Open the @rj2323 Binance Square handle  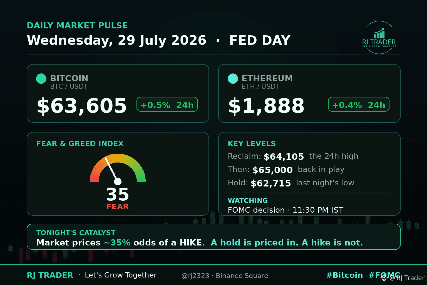pos(225,276)
